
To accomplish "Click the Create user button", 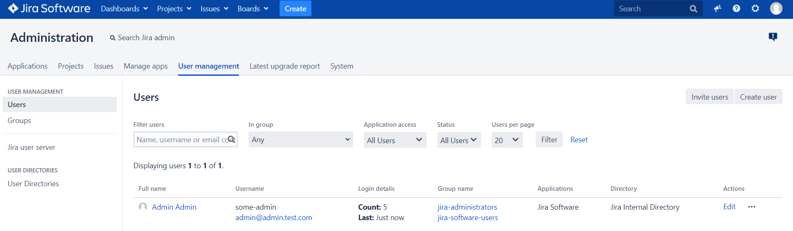I will click(758, 97).
